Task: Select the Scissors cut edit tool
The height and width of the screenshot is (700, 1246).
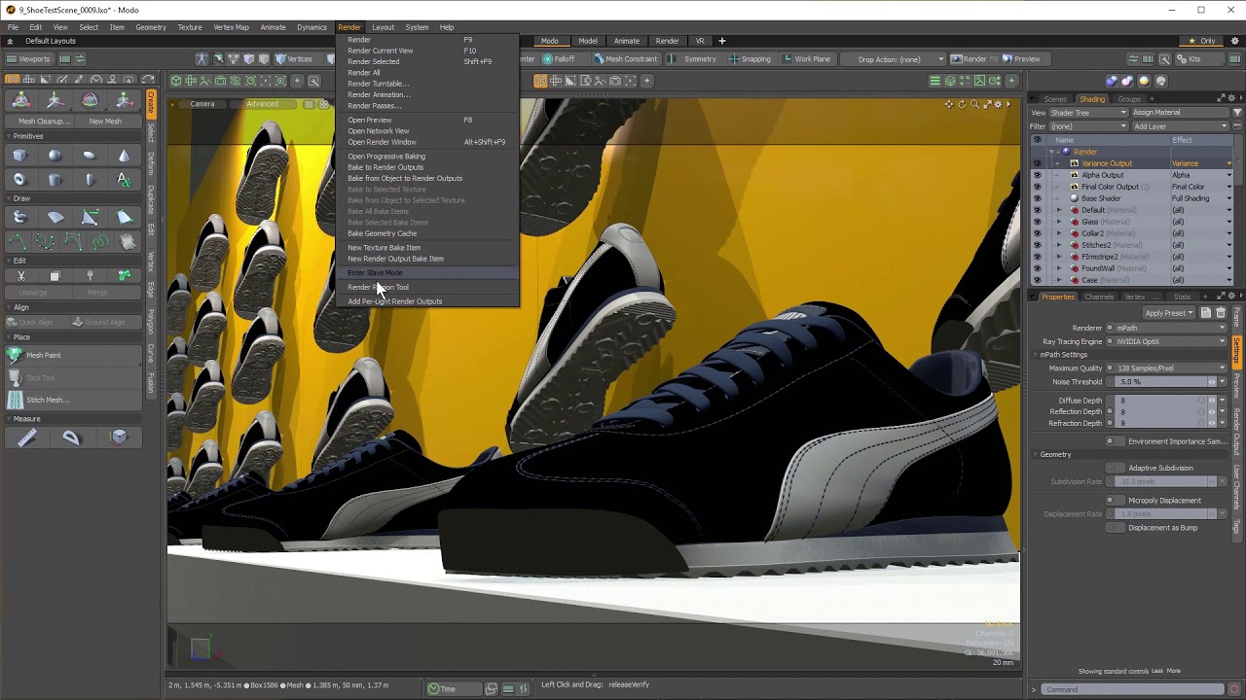Action: pyautogui.click(x=20, y=276)
